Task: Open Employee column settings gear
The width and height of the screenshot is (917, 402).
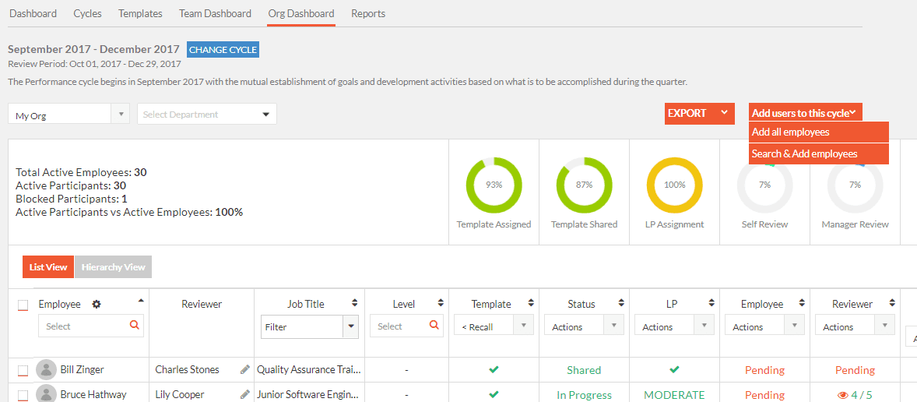Action: (x=97, y=305)
